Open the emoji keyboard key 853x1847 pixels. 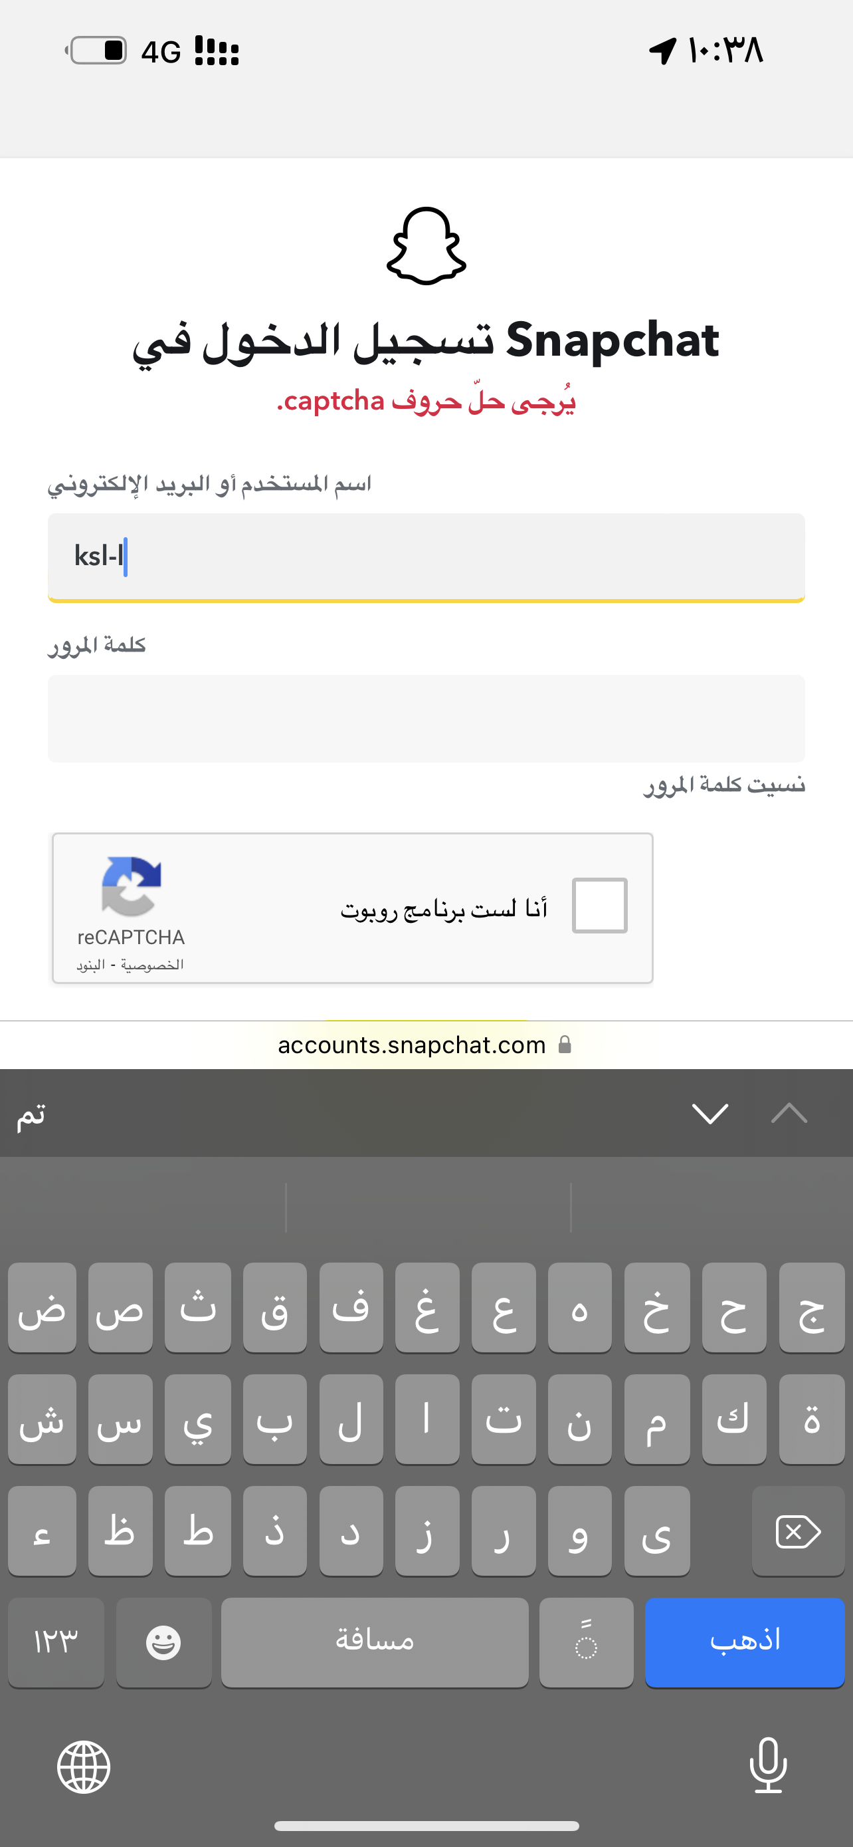pos(163,1642)
